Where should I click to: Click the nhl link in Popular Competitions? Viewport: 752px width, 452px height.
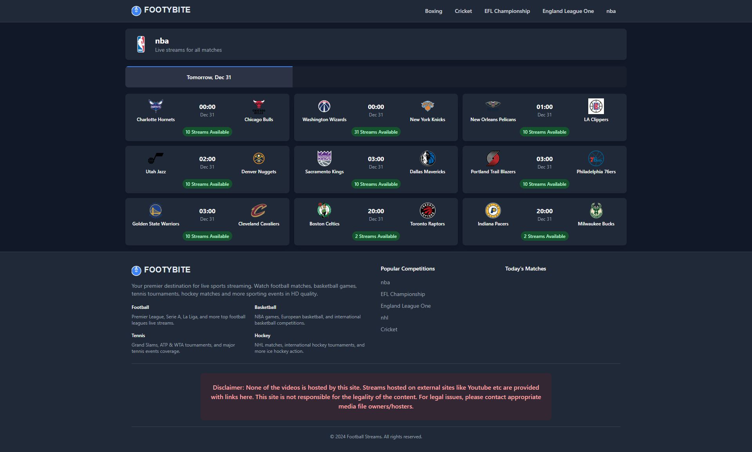[384, 318]
